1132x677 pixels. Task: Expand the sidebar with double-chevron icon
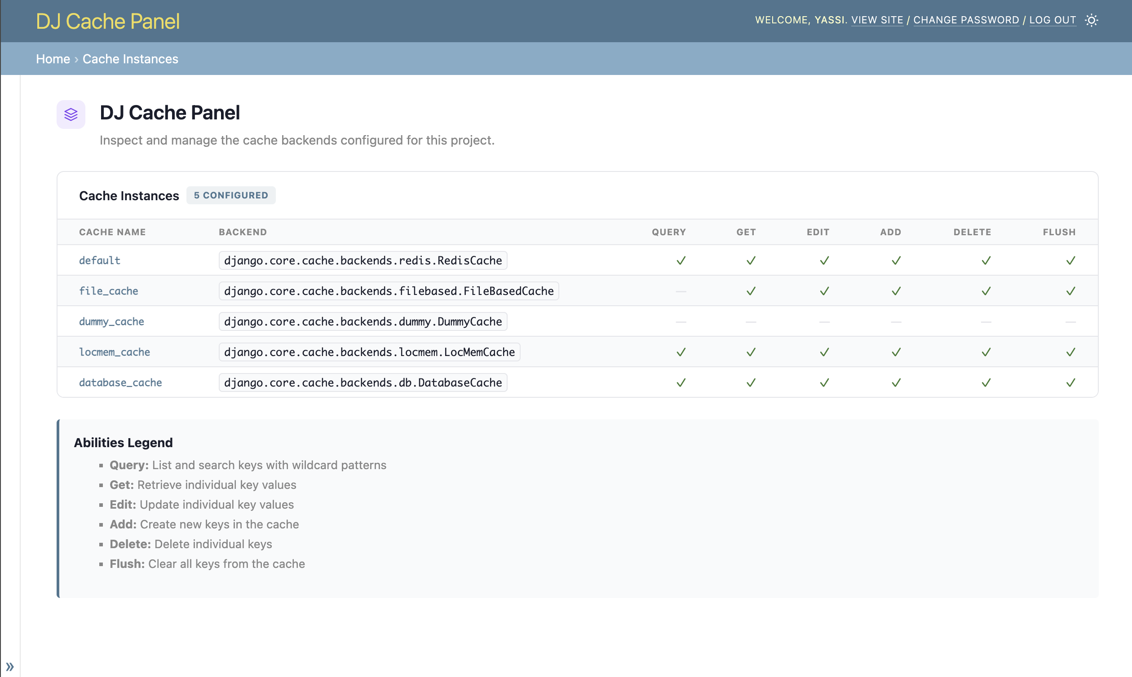point(10,667)
